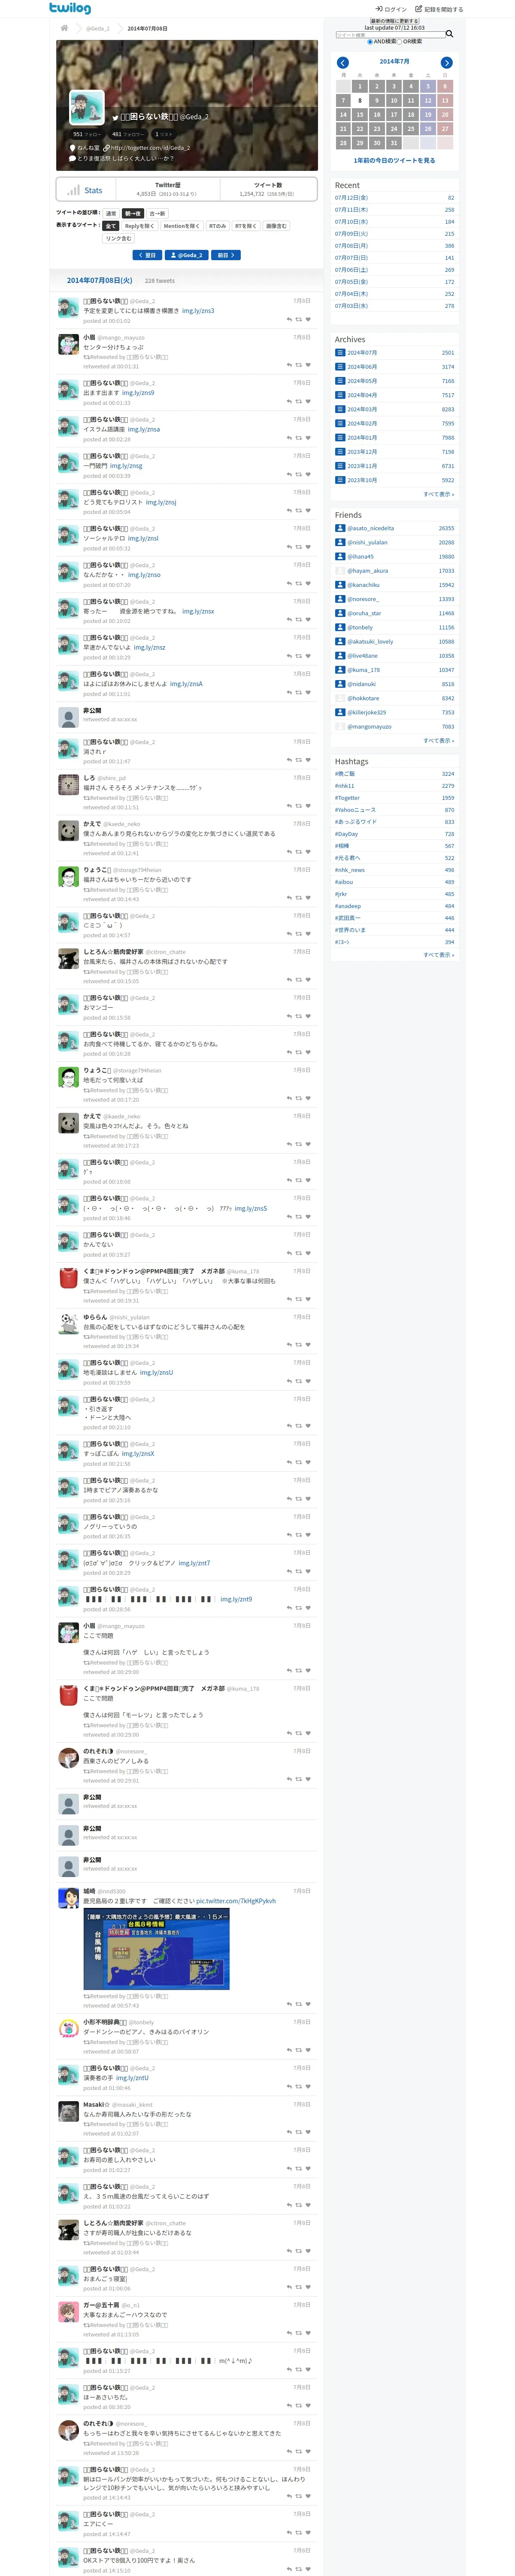Click user icon beside @nishi_yulalan
515x2576 pixels.
click(340, 542)
